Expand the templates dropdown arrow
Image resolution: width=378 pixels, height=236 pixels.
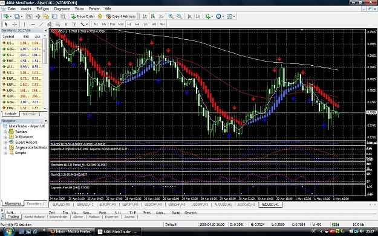tap(234, 16)
